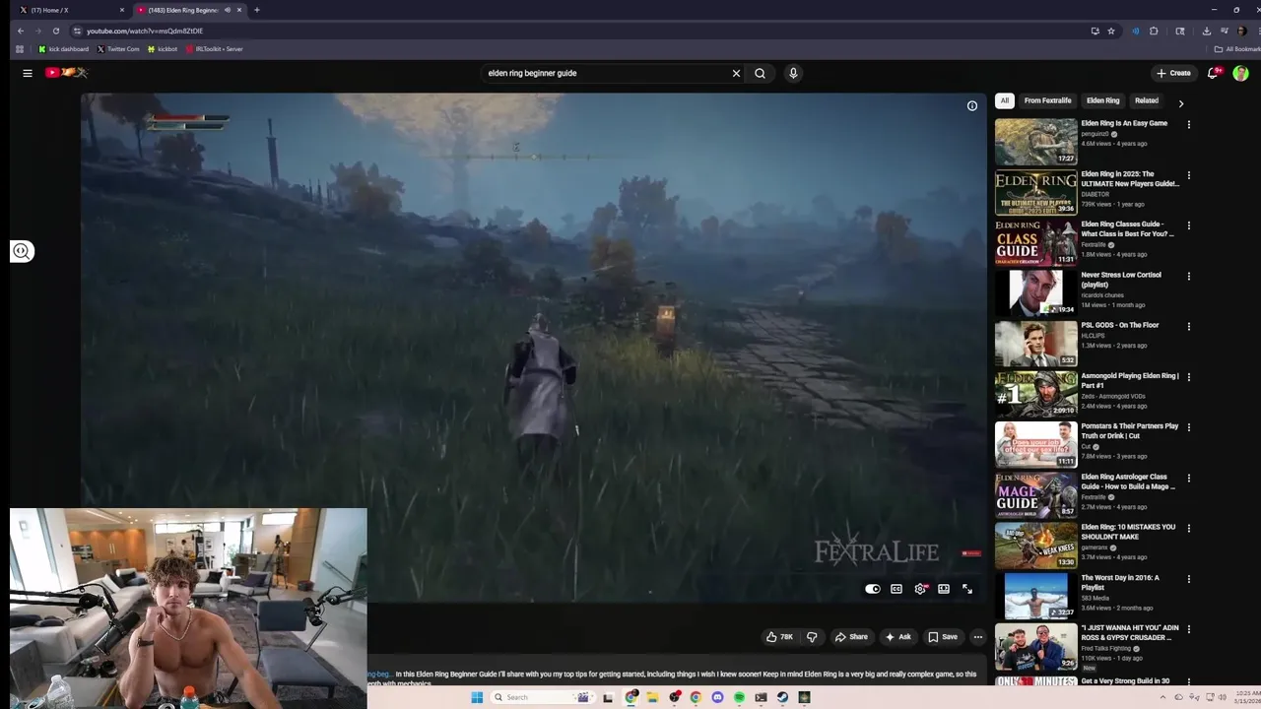Open Twitter Com bookmark
Image resolution: width=1261 pixels, height=709 pixels.
click(x=118, y=49)
